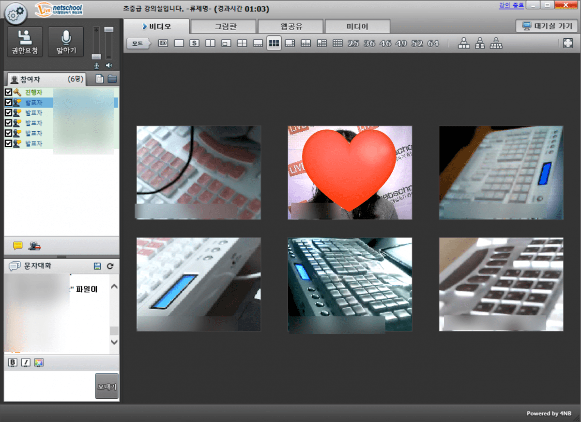This screenshot has width=581, height=422.
Task: Click the 권한요청 permission request button
Action: tap(25, 42)
